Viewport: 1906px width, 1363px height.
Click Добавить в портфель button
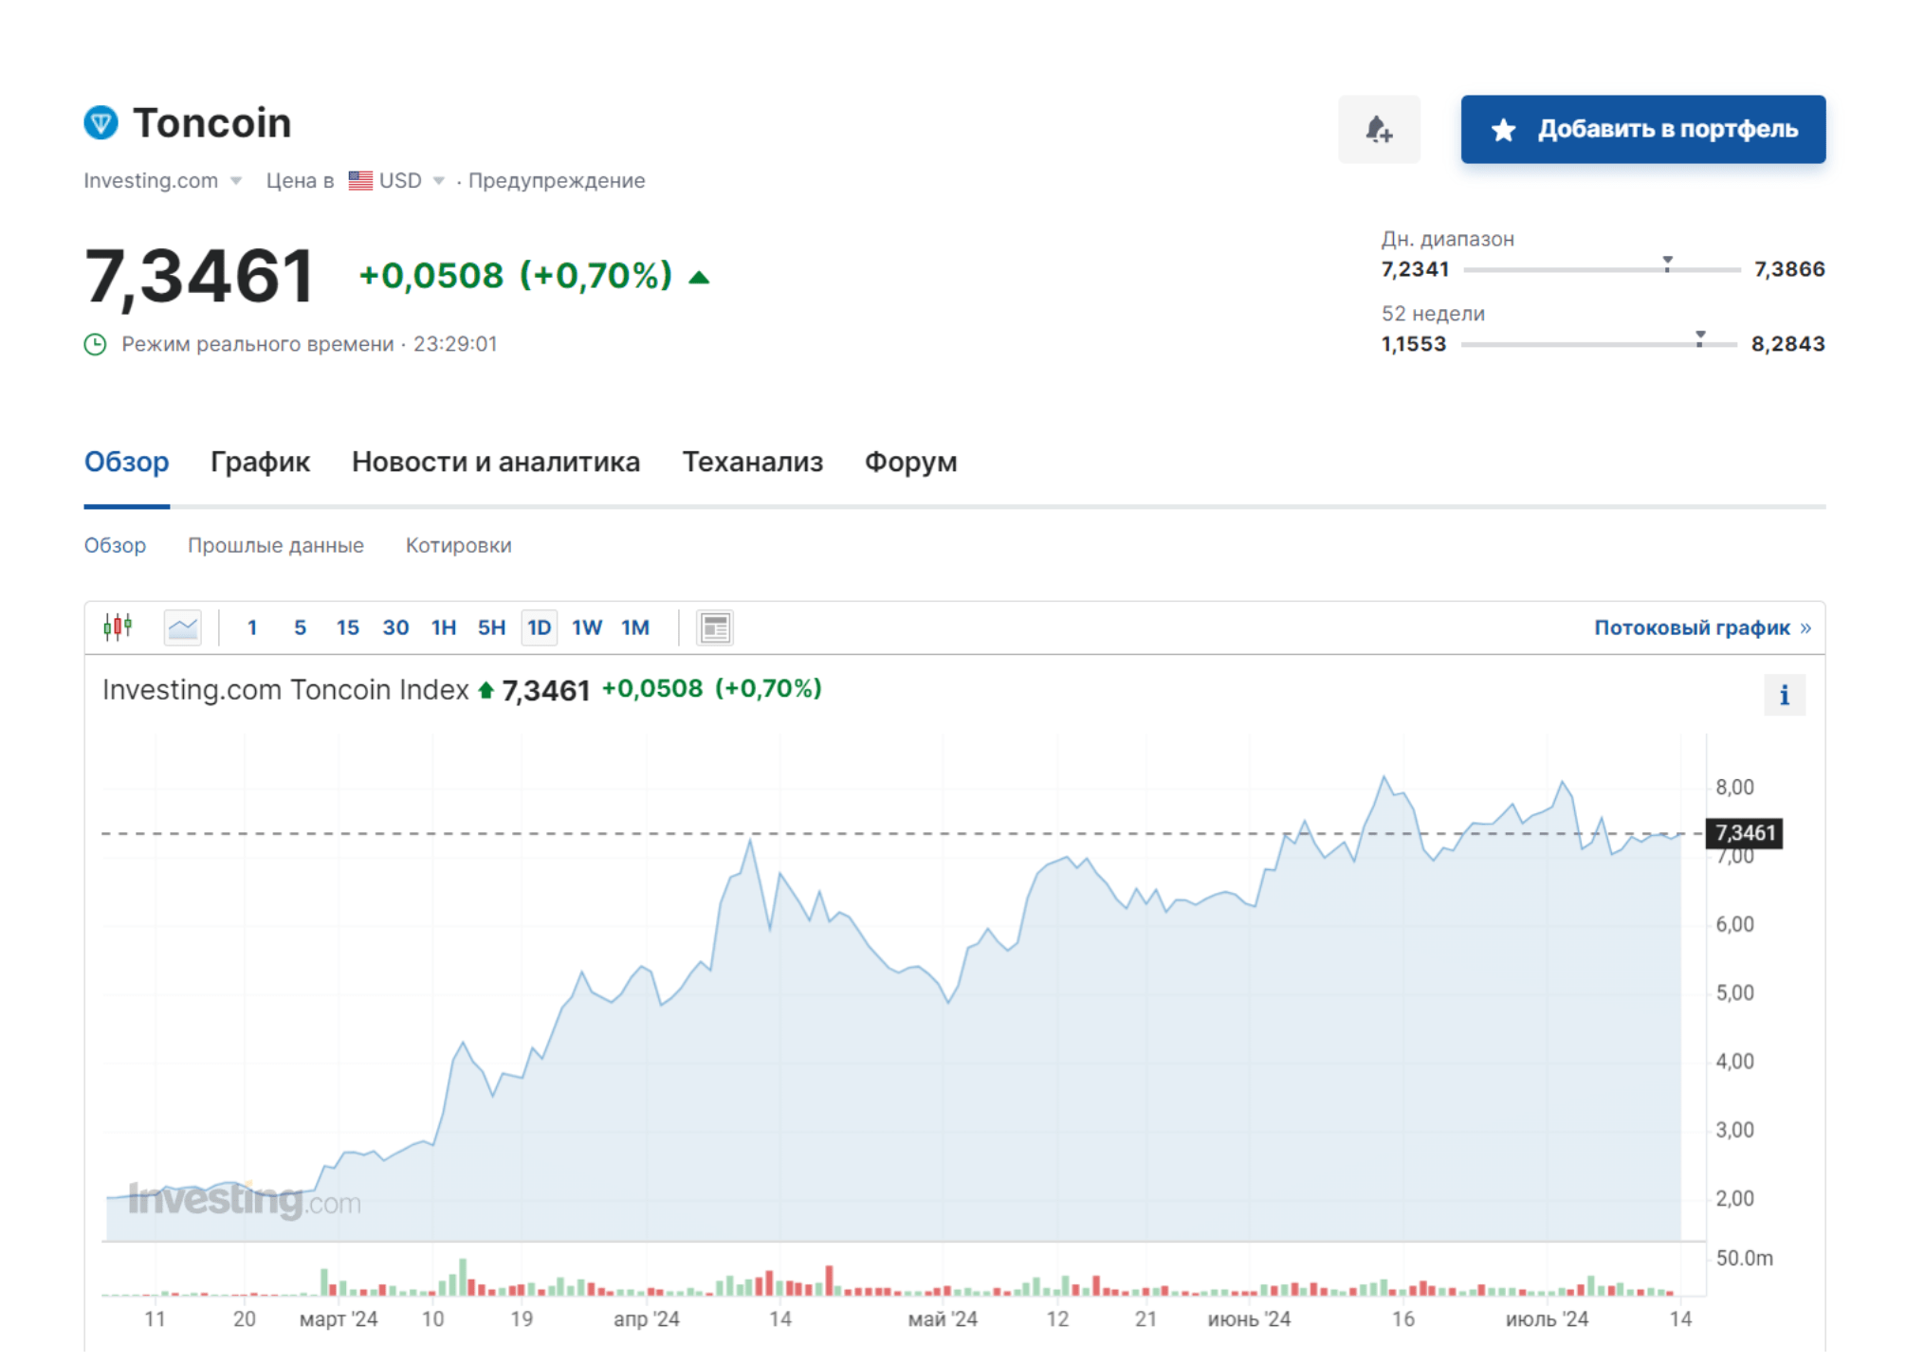1642,129
